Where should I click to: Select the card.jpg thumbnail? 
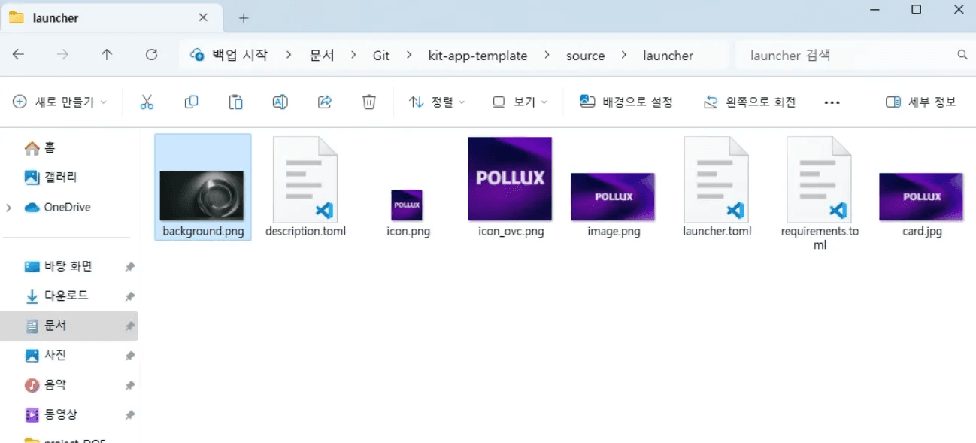pos(920,196)
